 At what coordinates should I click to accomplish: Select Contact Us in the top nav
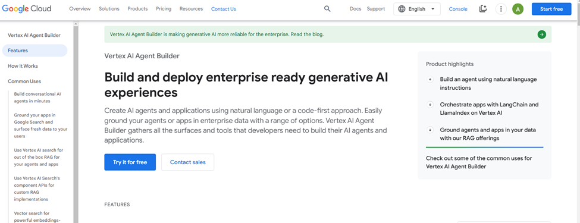click(x=224, y=9)
